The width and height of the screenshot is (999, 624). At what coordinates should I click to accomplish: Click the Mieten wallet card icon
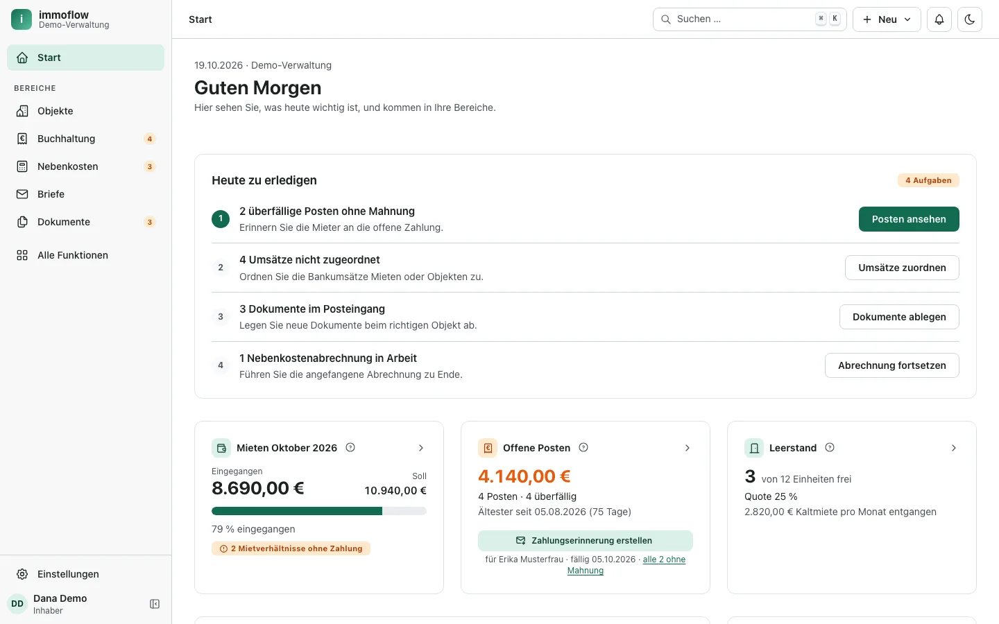click(x=221, y=448)
